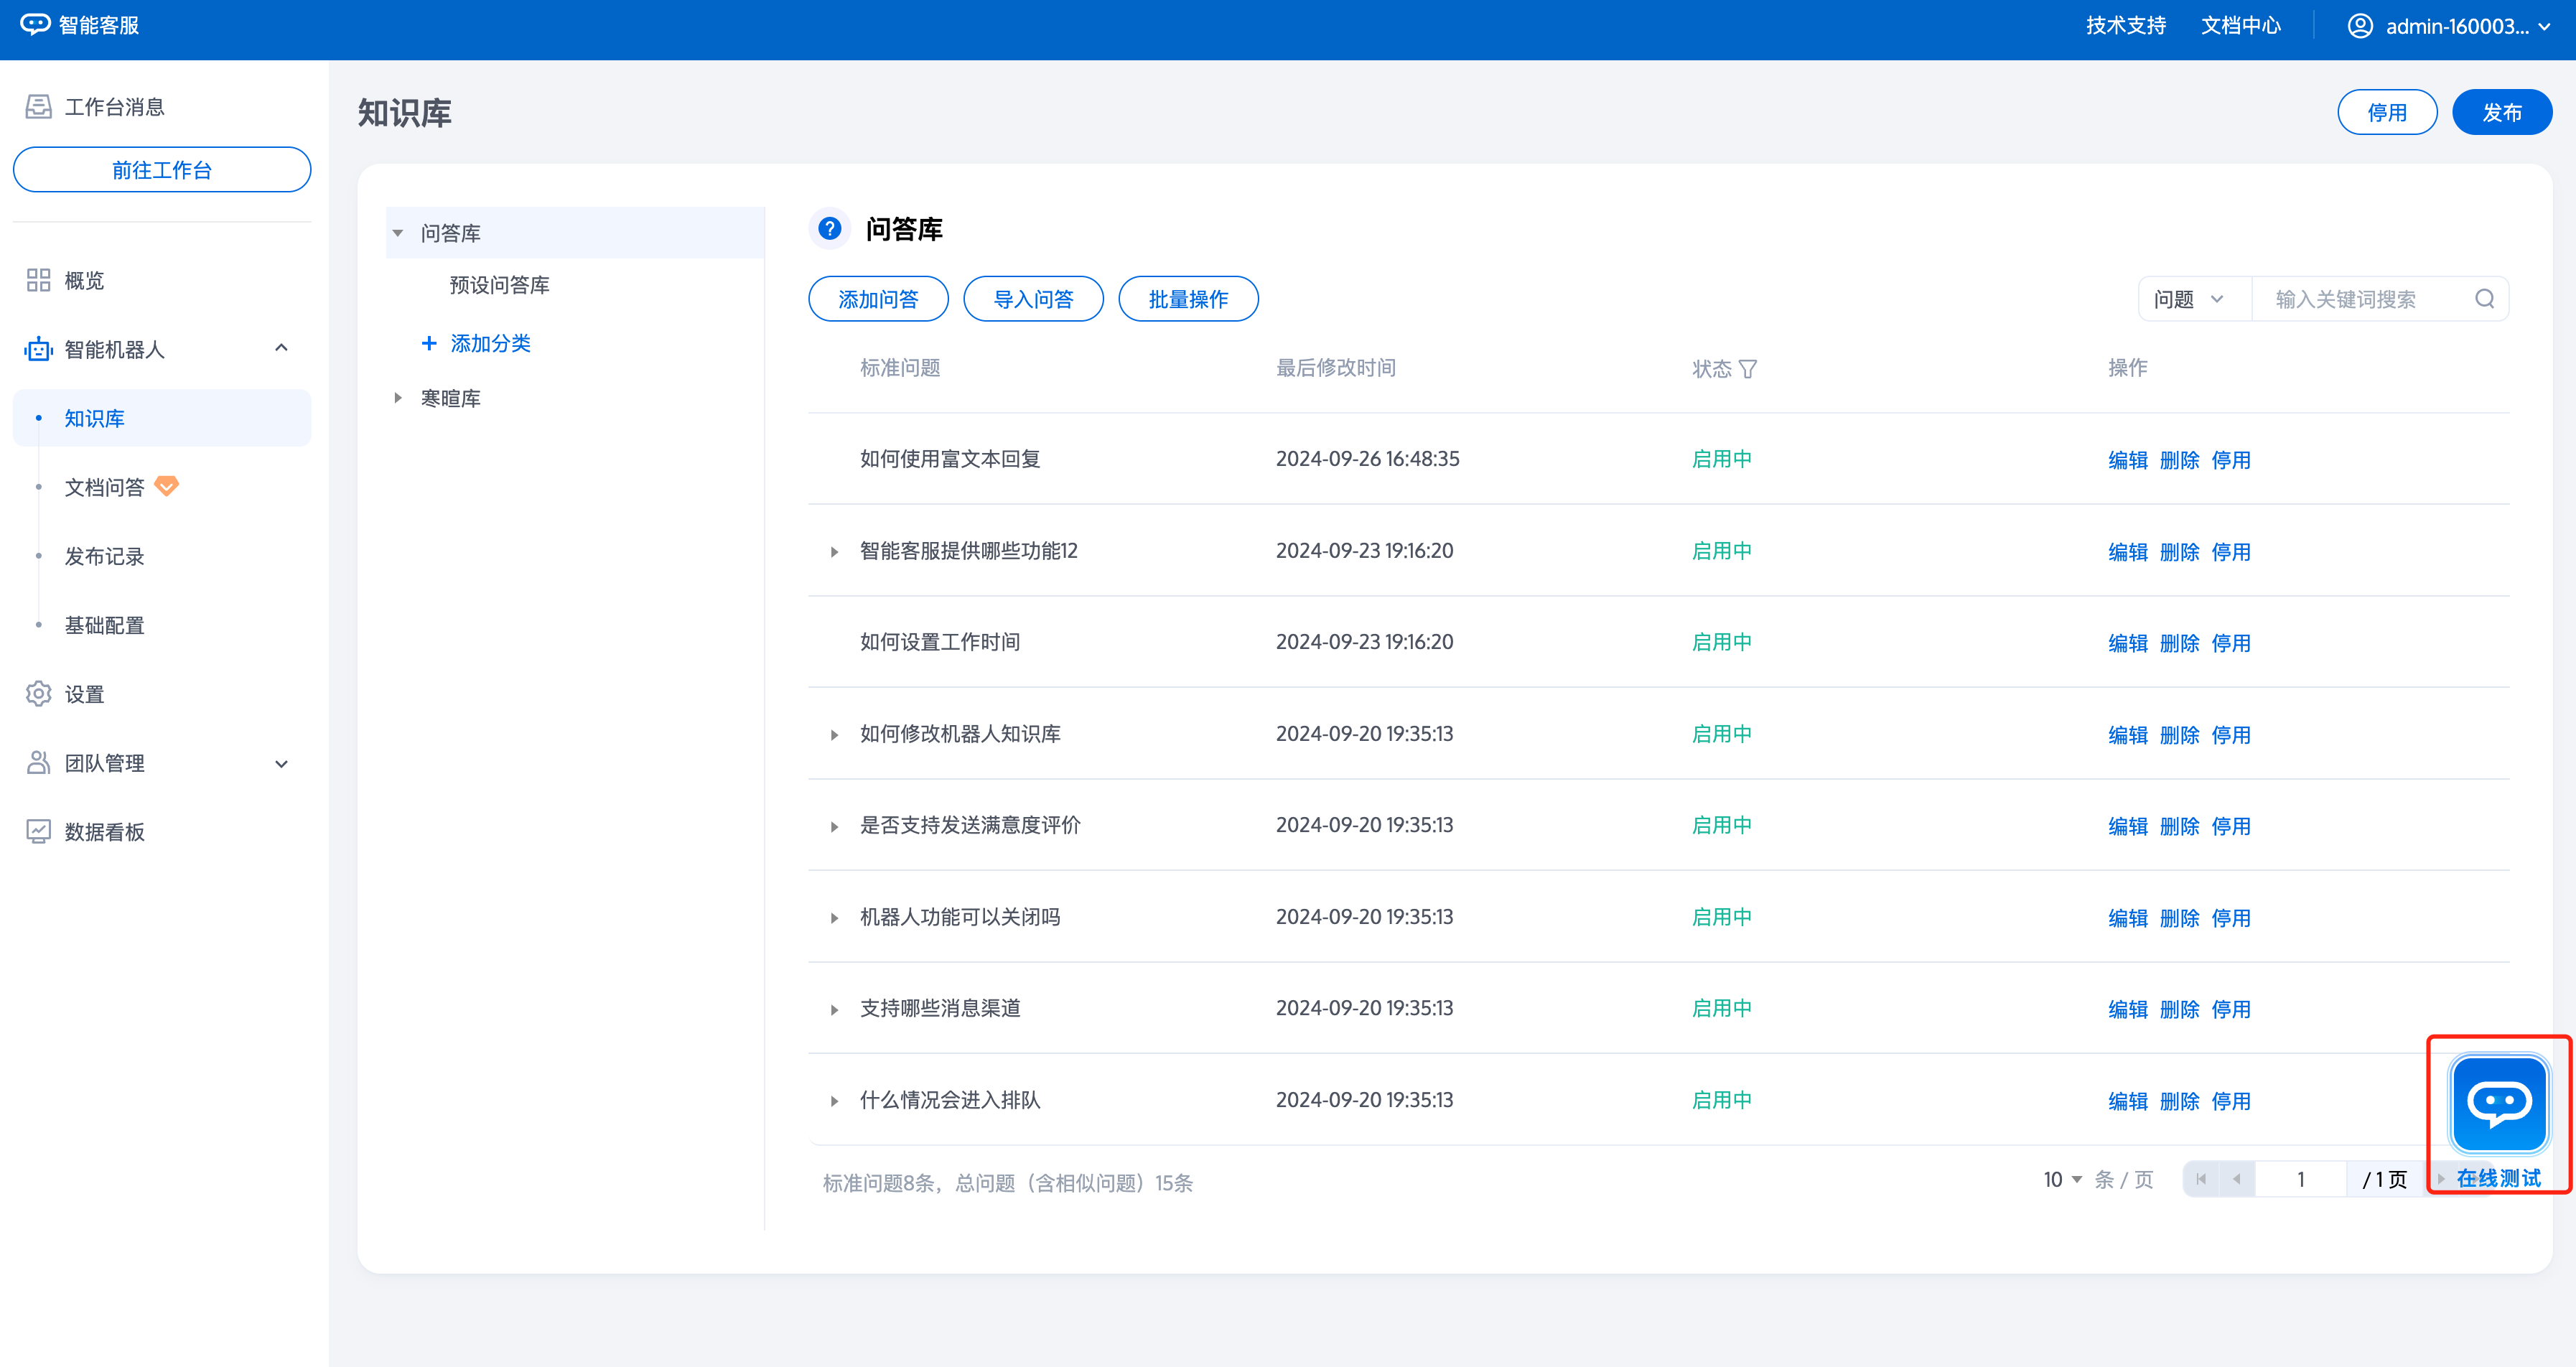This screenshot has width=2576, height=1367.
Task: Go to 发布记录 menu item
Action: [104, 556]
